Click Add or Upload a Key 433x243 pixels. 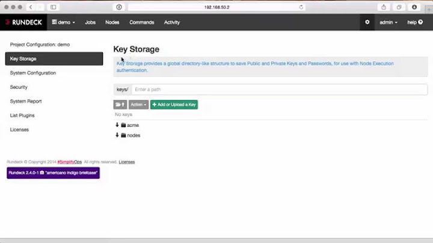pyautogui.click(x=174, y=105)
